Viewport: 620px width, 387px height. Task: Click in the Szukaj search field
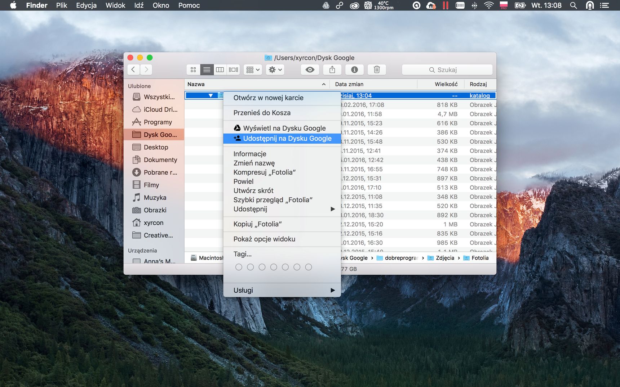tap(447, 69)
